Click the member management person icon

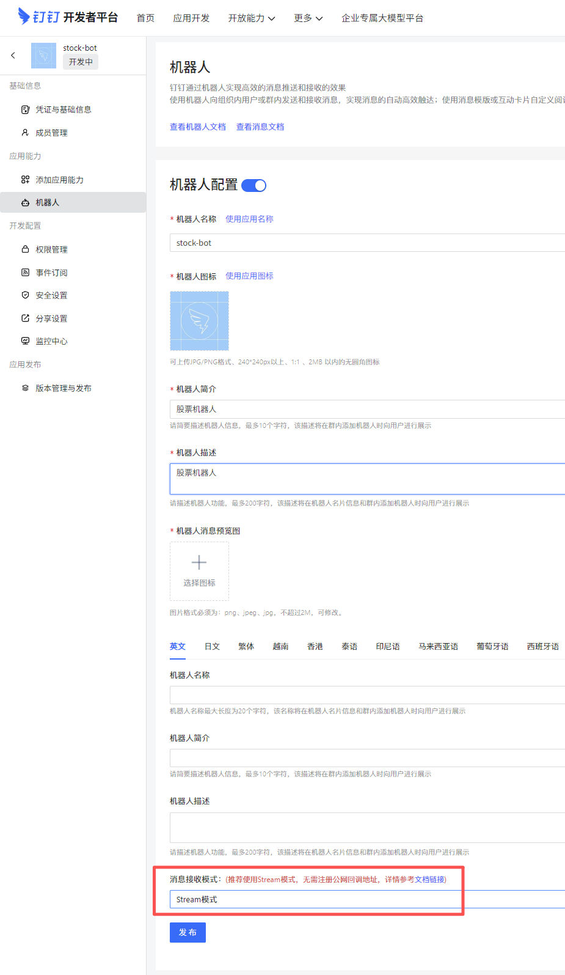click(x=25, y=133)
